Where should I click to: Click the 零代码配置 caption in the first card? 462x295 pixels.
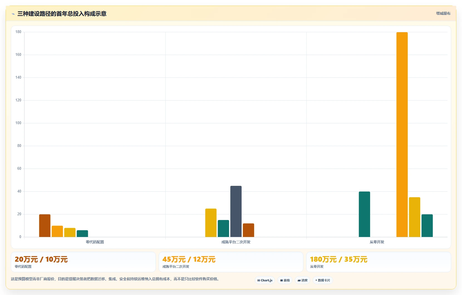pos(23,266)
